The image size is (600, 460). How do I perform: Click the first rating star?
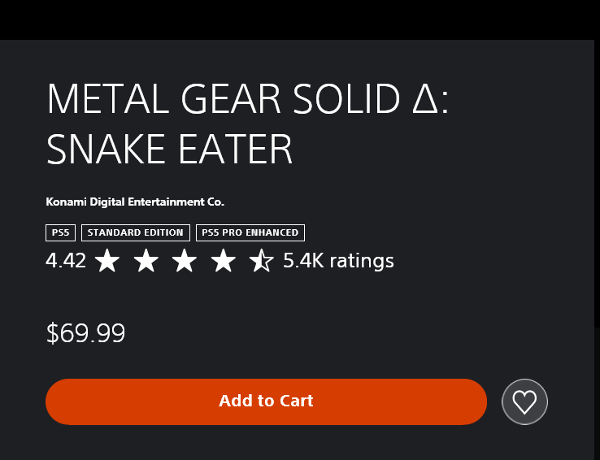[107, 261]
